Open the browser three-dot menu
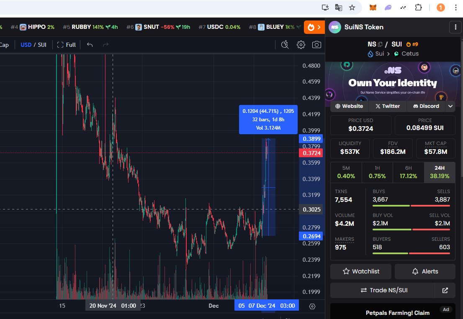The width and height of the screenshot is (463, 319). pyautogui.click(x=456, y=8)
